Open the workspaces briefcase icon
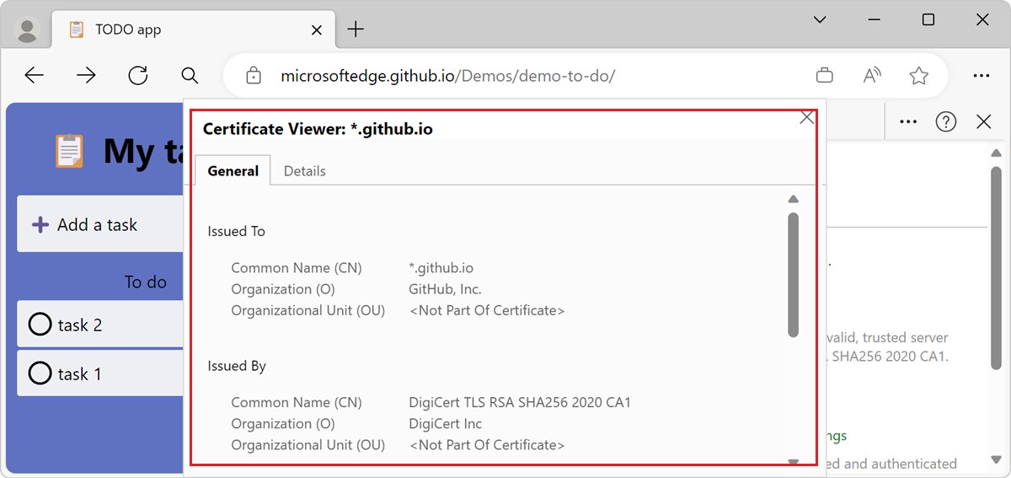The height and width of the screenshot is (478, 1011). click(x=825, y=76)
